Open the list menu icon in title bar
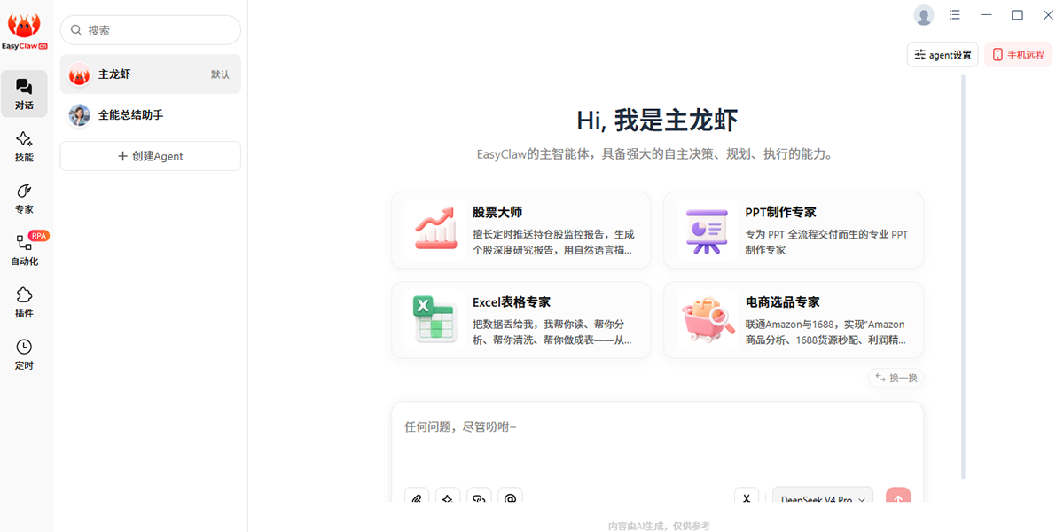This screenshot has height=532, width=1064. click(955, 15)
